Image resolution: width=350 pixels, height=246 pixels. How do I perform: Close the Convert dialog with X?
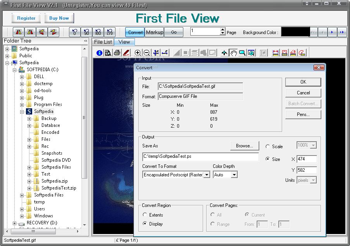tap(319, 68)
